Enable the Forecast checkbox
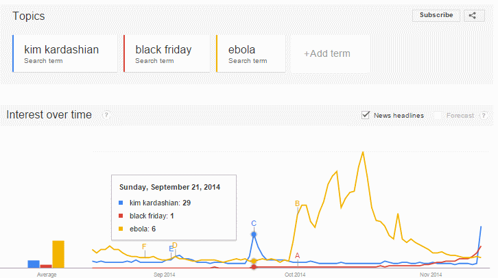The height and width of the screenshot is (278, 498). tap(438, 116)
